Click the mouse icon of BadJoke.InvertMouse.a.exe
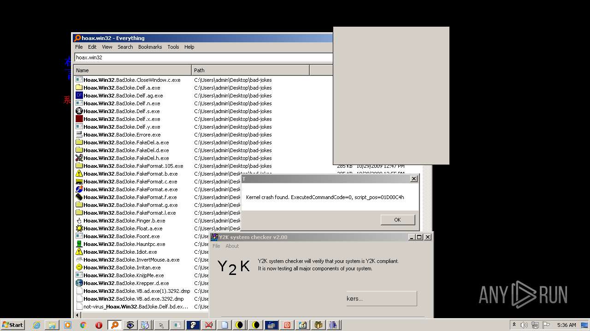 pyautogui.click(x=79, y=260)
